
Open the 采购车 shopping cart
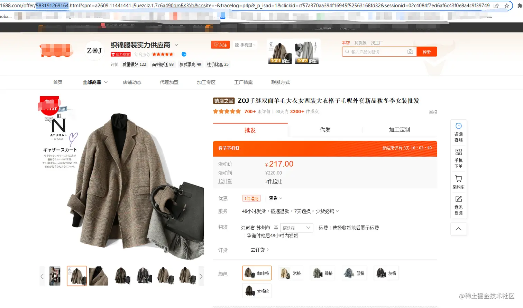click(x=459, y=182)
